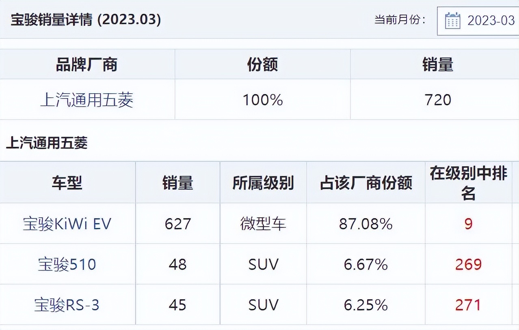This screenshot has height=330, width=519.
Task: Click rank 271 next to 宝骏RS-3
Action: [468, 304]
